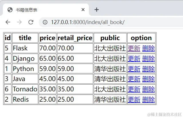Select the Flask title cell

click(25, 48)
